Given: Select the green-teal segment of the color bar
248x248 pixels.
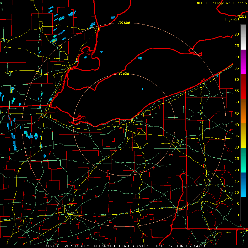Looking at the screenshot, I should pos(243,160).
